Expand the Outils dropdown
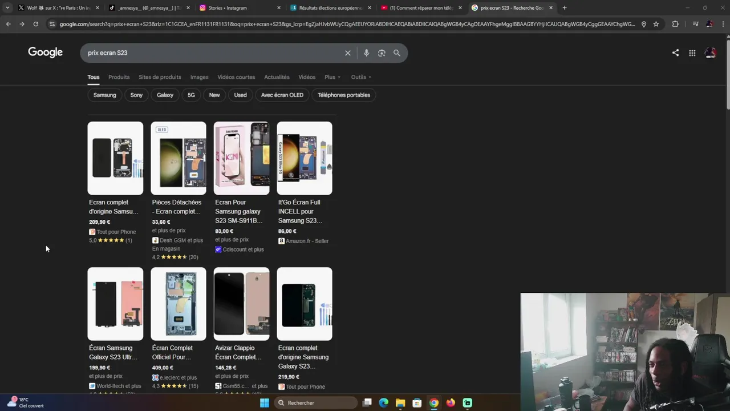 coord(361,77)
